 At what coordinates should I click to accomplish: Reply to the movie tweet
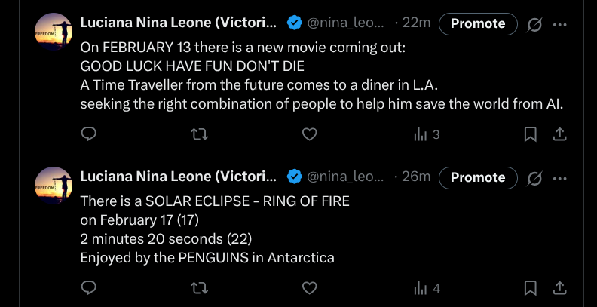(89, 134)
